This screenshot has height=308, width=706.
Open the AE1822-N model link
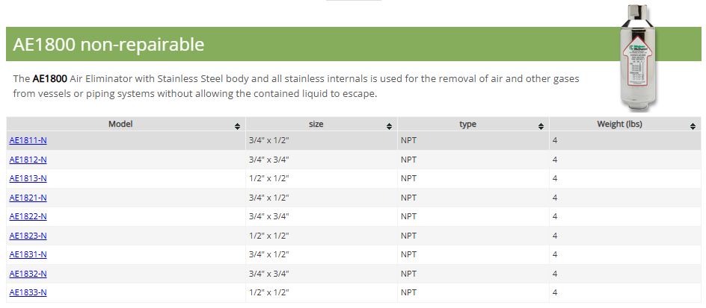[28, 216]
